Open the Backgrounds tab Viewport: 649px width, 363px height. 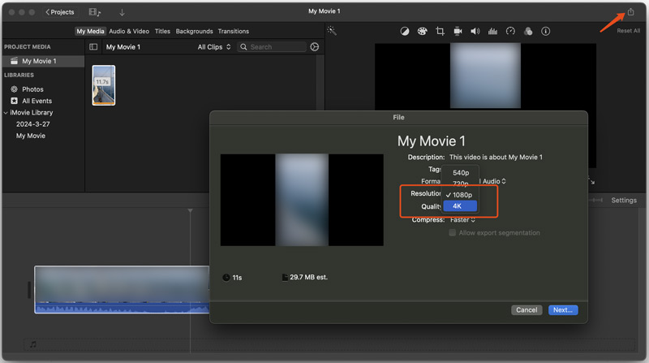pos(194,31)
